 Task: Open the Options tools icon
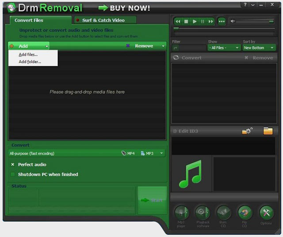[266, 213]
